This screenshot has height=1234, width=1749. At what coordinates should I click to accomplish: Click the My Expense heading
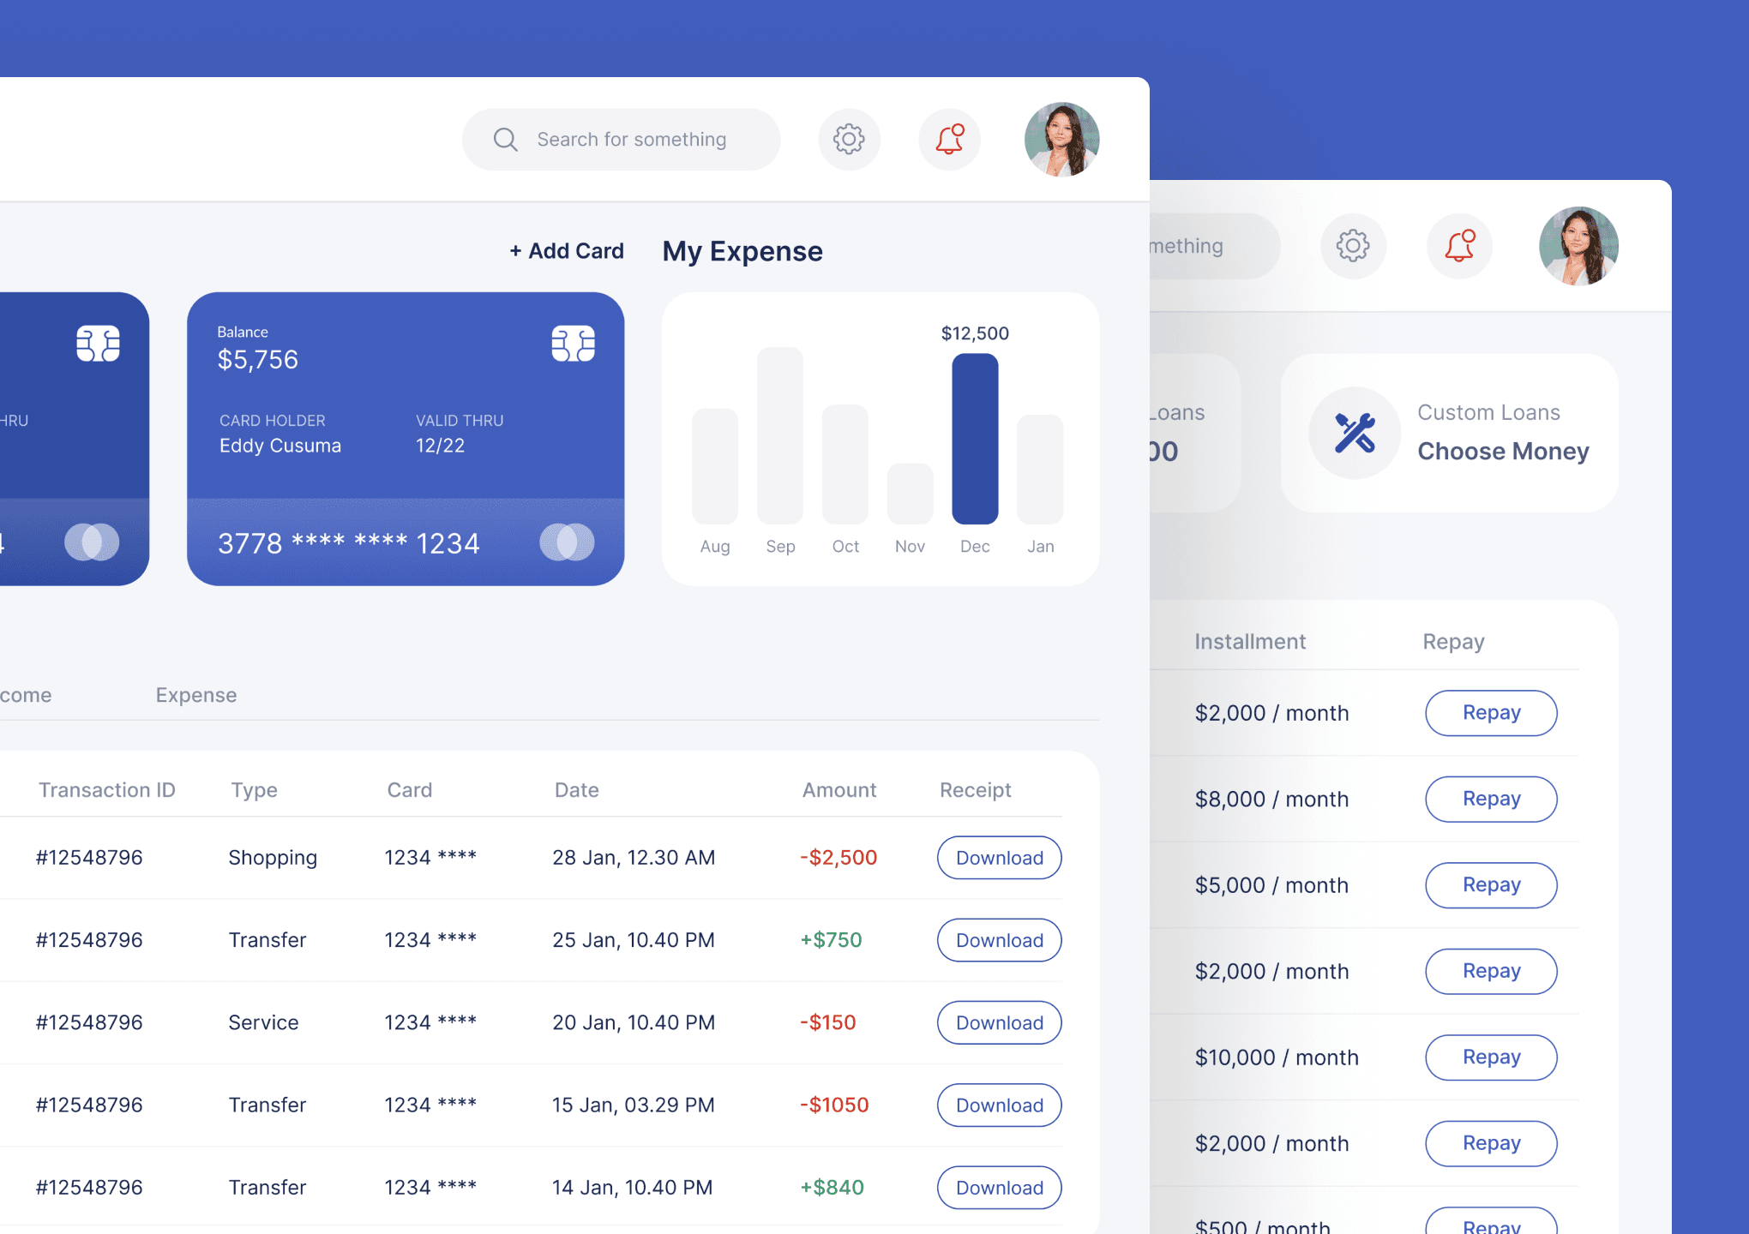[x=742, y=251]
